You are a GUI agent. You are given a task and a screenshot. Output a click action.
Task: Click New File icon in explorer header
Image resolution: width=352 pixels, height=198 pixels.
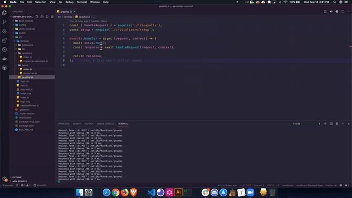[x=37, y=16]
